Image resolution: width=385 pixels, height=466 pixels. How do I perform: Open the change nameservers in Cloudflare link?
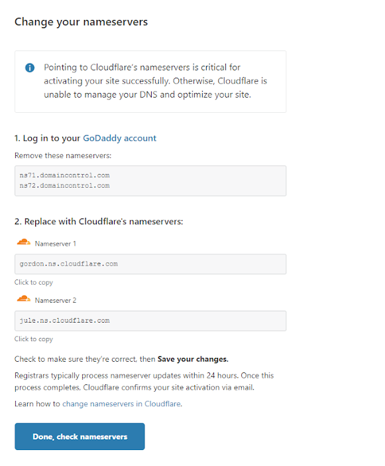tap(121, 404)
